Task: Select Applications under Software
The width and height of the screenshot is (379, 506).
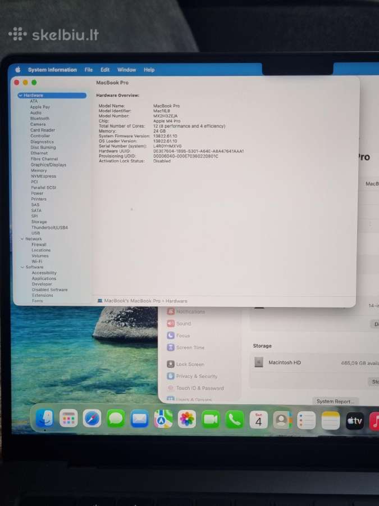Action: (x=44, y=278)
